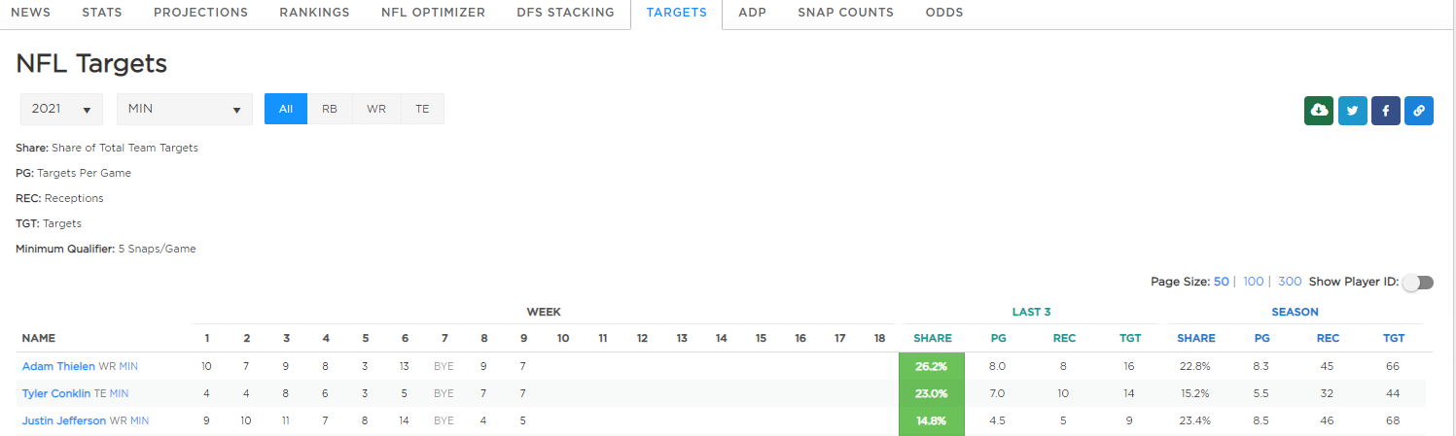Viewport: 1456px width, 436px height.
Task: Click Tyler Conklin's green 23.0% share cell
Action: click(931, 393)
